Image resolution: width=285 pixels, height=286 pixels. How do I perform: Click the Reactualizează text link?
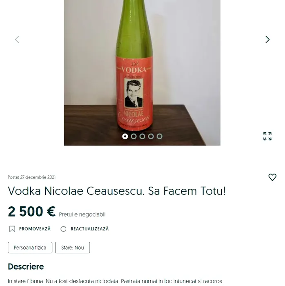(89, 229)
